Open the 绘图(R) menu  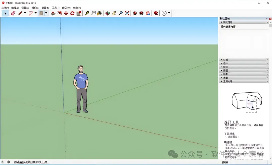pyautogui.click(x=46, y=8)
